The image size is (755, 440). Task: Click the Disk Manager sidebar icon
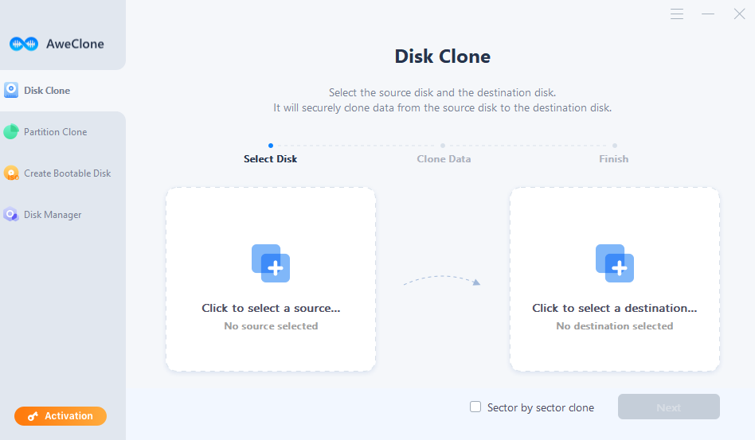11,215
